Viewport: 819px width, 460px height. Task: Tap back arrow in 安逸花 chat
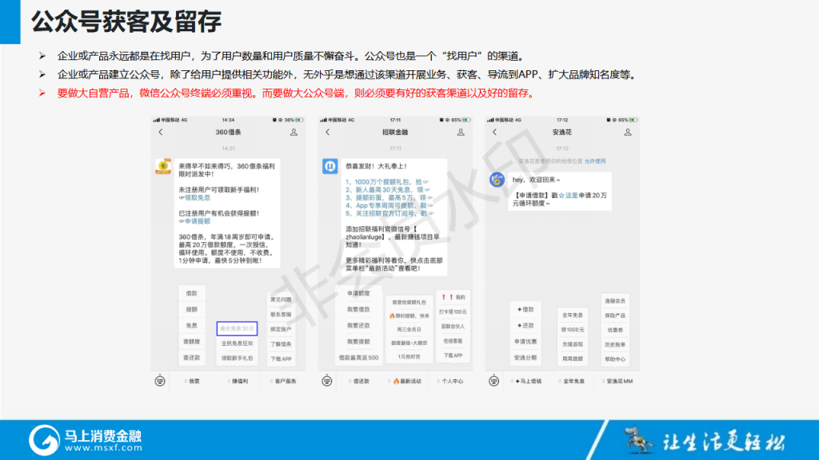[x=494, y=133]
